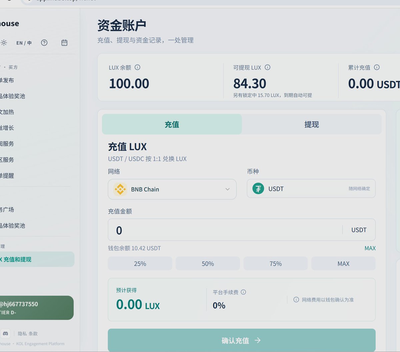
Task: Switch to the 充值 tab
Action: pos(172,124)
